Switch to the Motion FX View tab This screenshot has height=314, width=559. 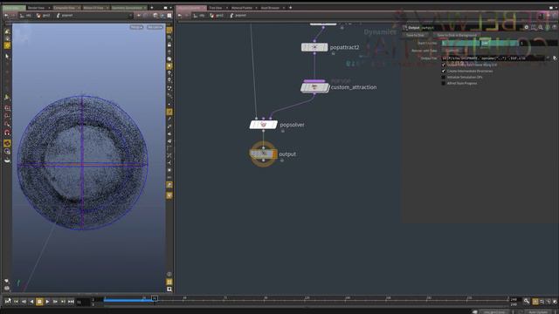93,8
